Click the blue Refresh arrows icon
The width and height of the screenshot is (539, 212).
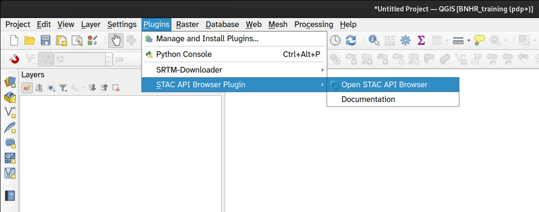click(351, 40)
